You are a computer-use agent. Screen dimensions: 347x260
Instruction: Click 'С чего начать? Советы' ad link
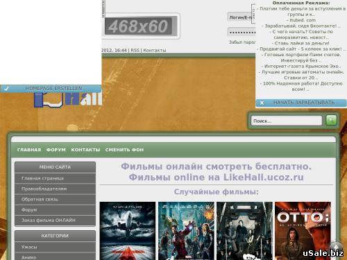tap(301, 35)
